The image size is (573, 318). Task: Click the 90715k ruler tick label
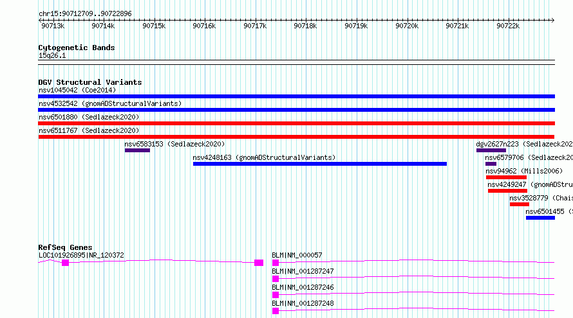pyautogui.click(x=154, y=26)
